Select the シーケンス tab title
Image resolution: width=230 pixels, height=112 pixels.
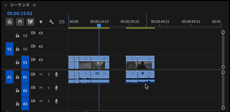pyautogui.click(x=20, y=5)
